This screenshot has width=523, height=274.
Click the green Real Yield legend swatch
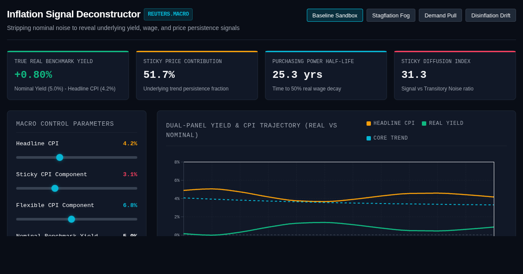[424, 124]
